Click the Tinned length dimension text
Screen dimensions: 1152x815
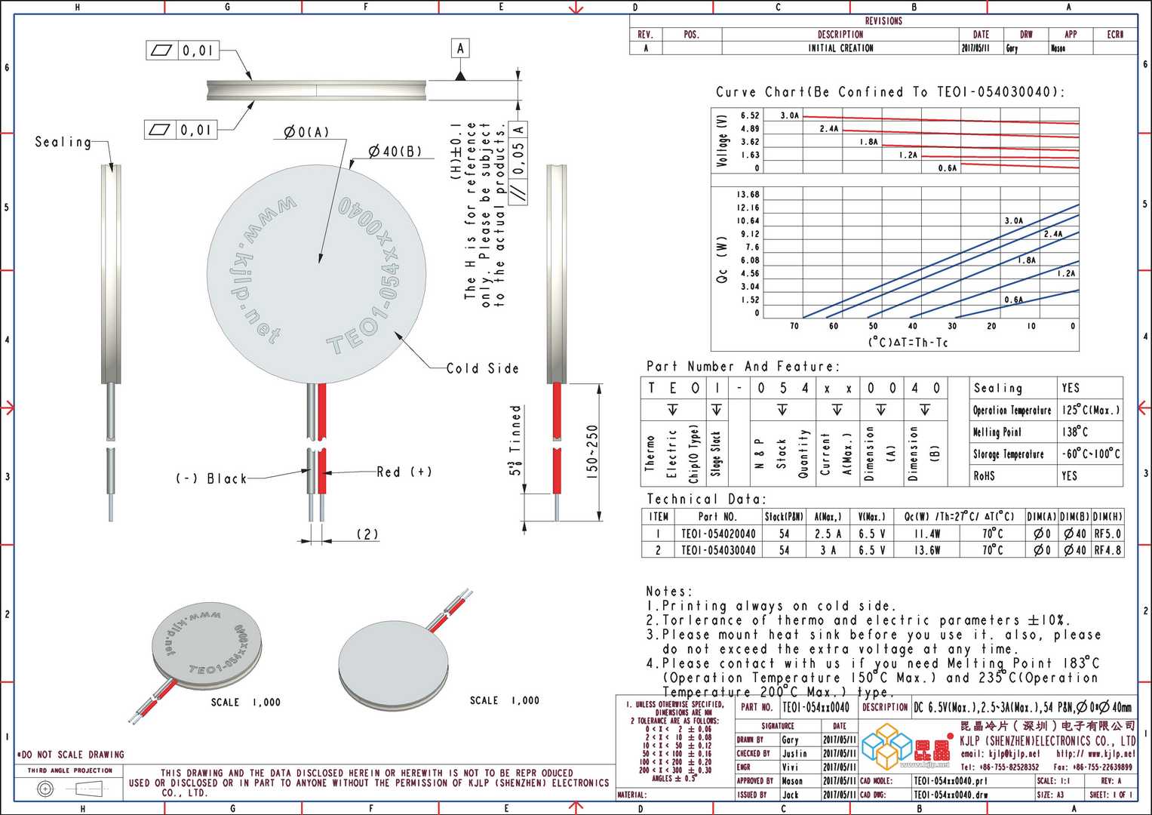pos(516,440)
